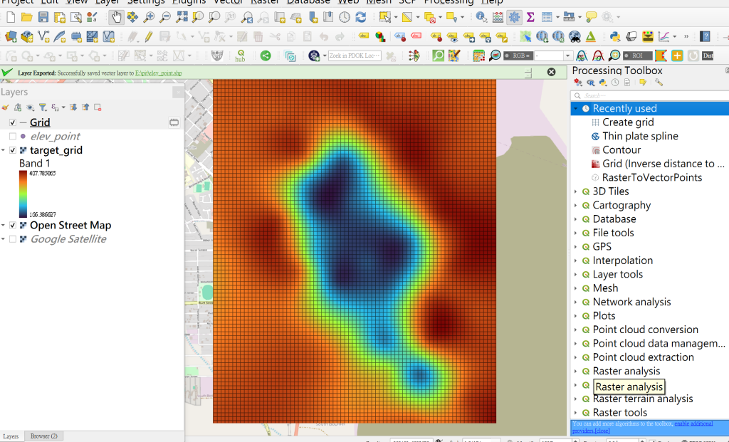
Task: Save the project with the floppy disk icon
Action: [43, 18]
